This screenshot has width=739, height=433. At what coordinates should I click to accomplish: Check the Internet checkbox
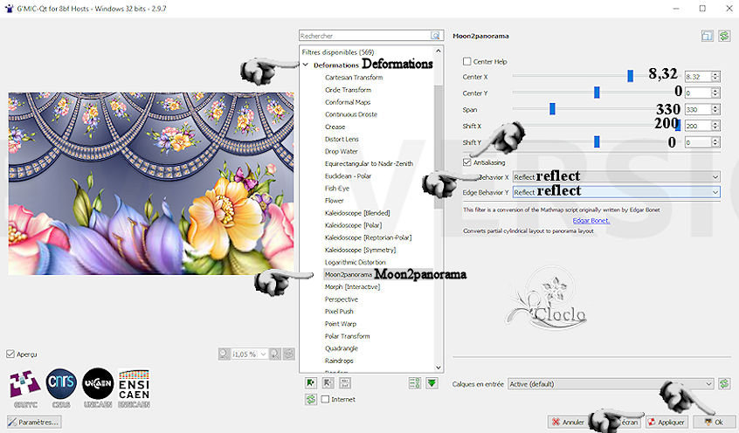326,399
